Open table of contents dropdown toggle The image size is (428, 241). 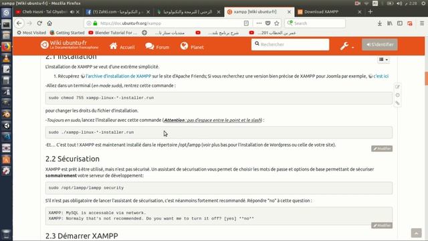tap(383, 60)
